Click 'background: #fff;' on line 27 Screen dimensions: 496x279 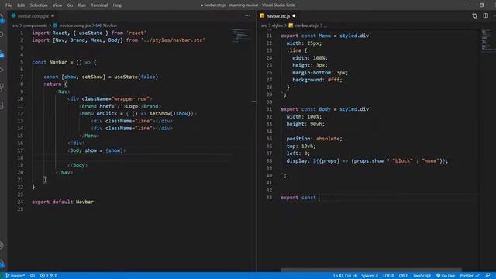tap(317, 80)
